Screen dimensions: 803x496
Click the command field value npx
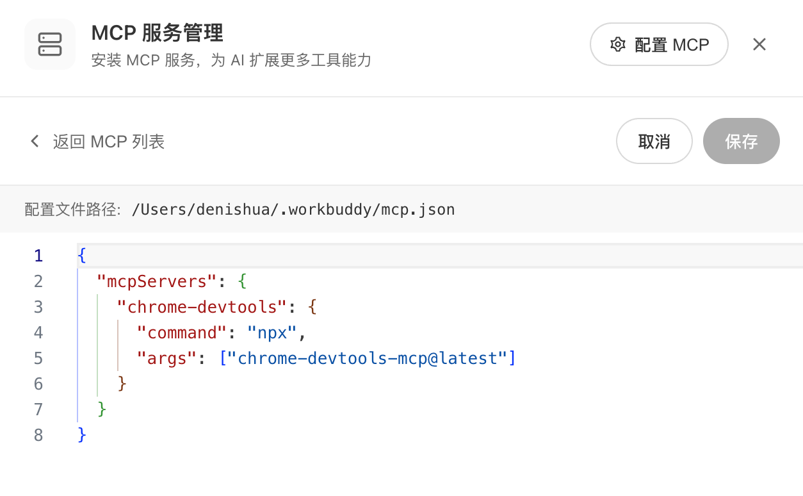coord(272,332)
